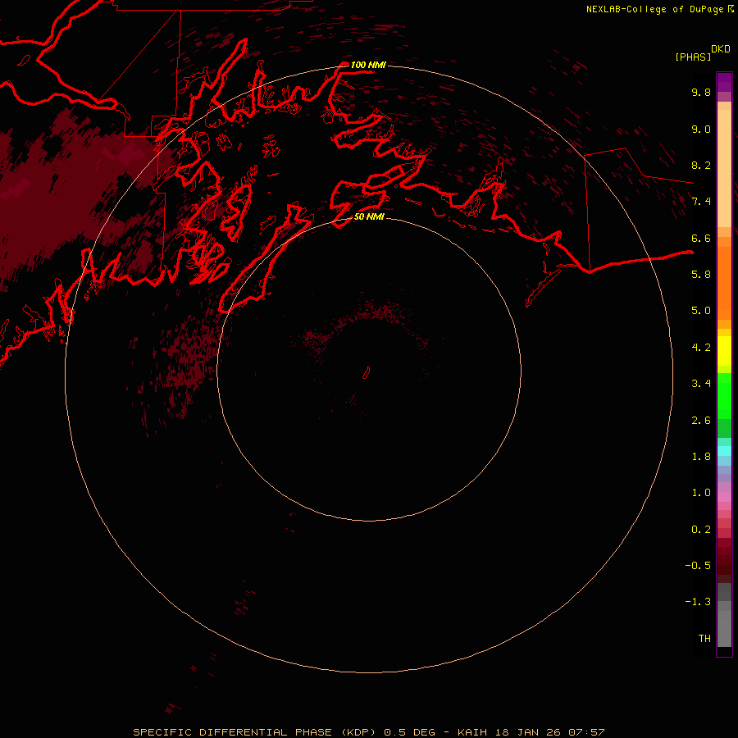Click the 0.2 value on color scale
The width and height of the screenshot is (738, 738).
coord(701,530)
